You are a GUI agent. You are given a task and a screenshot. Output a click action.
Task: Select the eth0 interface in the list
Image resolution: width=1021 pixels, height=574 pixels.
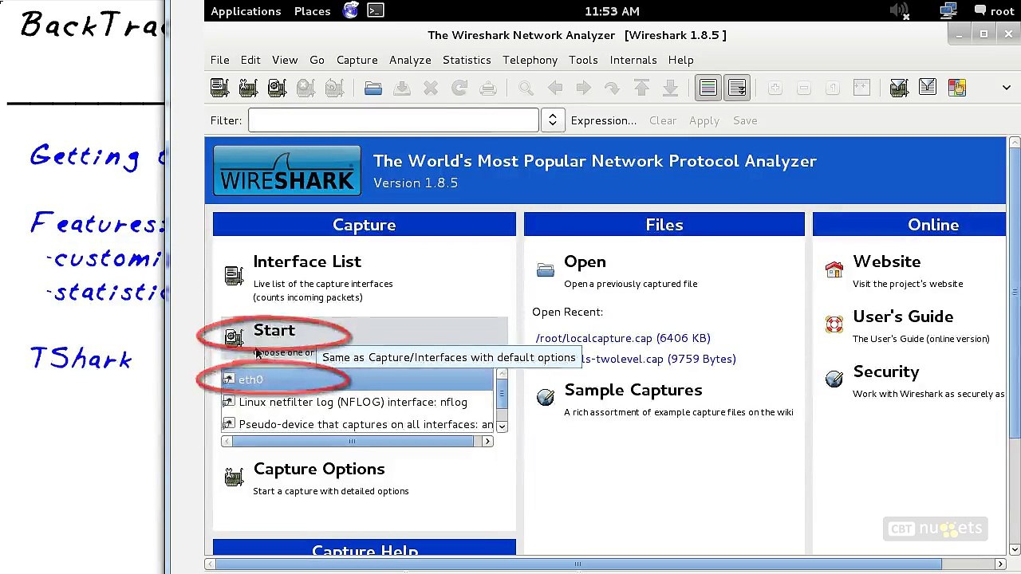358,379
